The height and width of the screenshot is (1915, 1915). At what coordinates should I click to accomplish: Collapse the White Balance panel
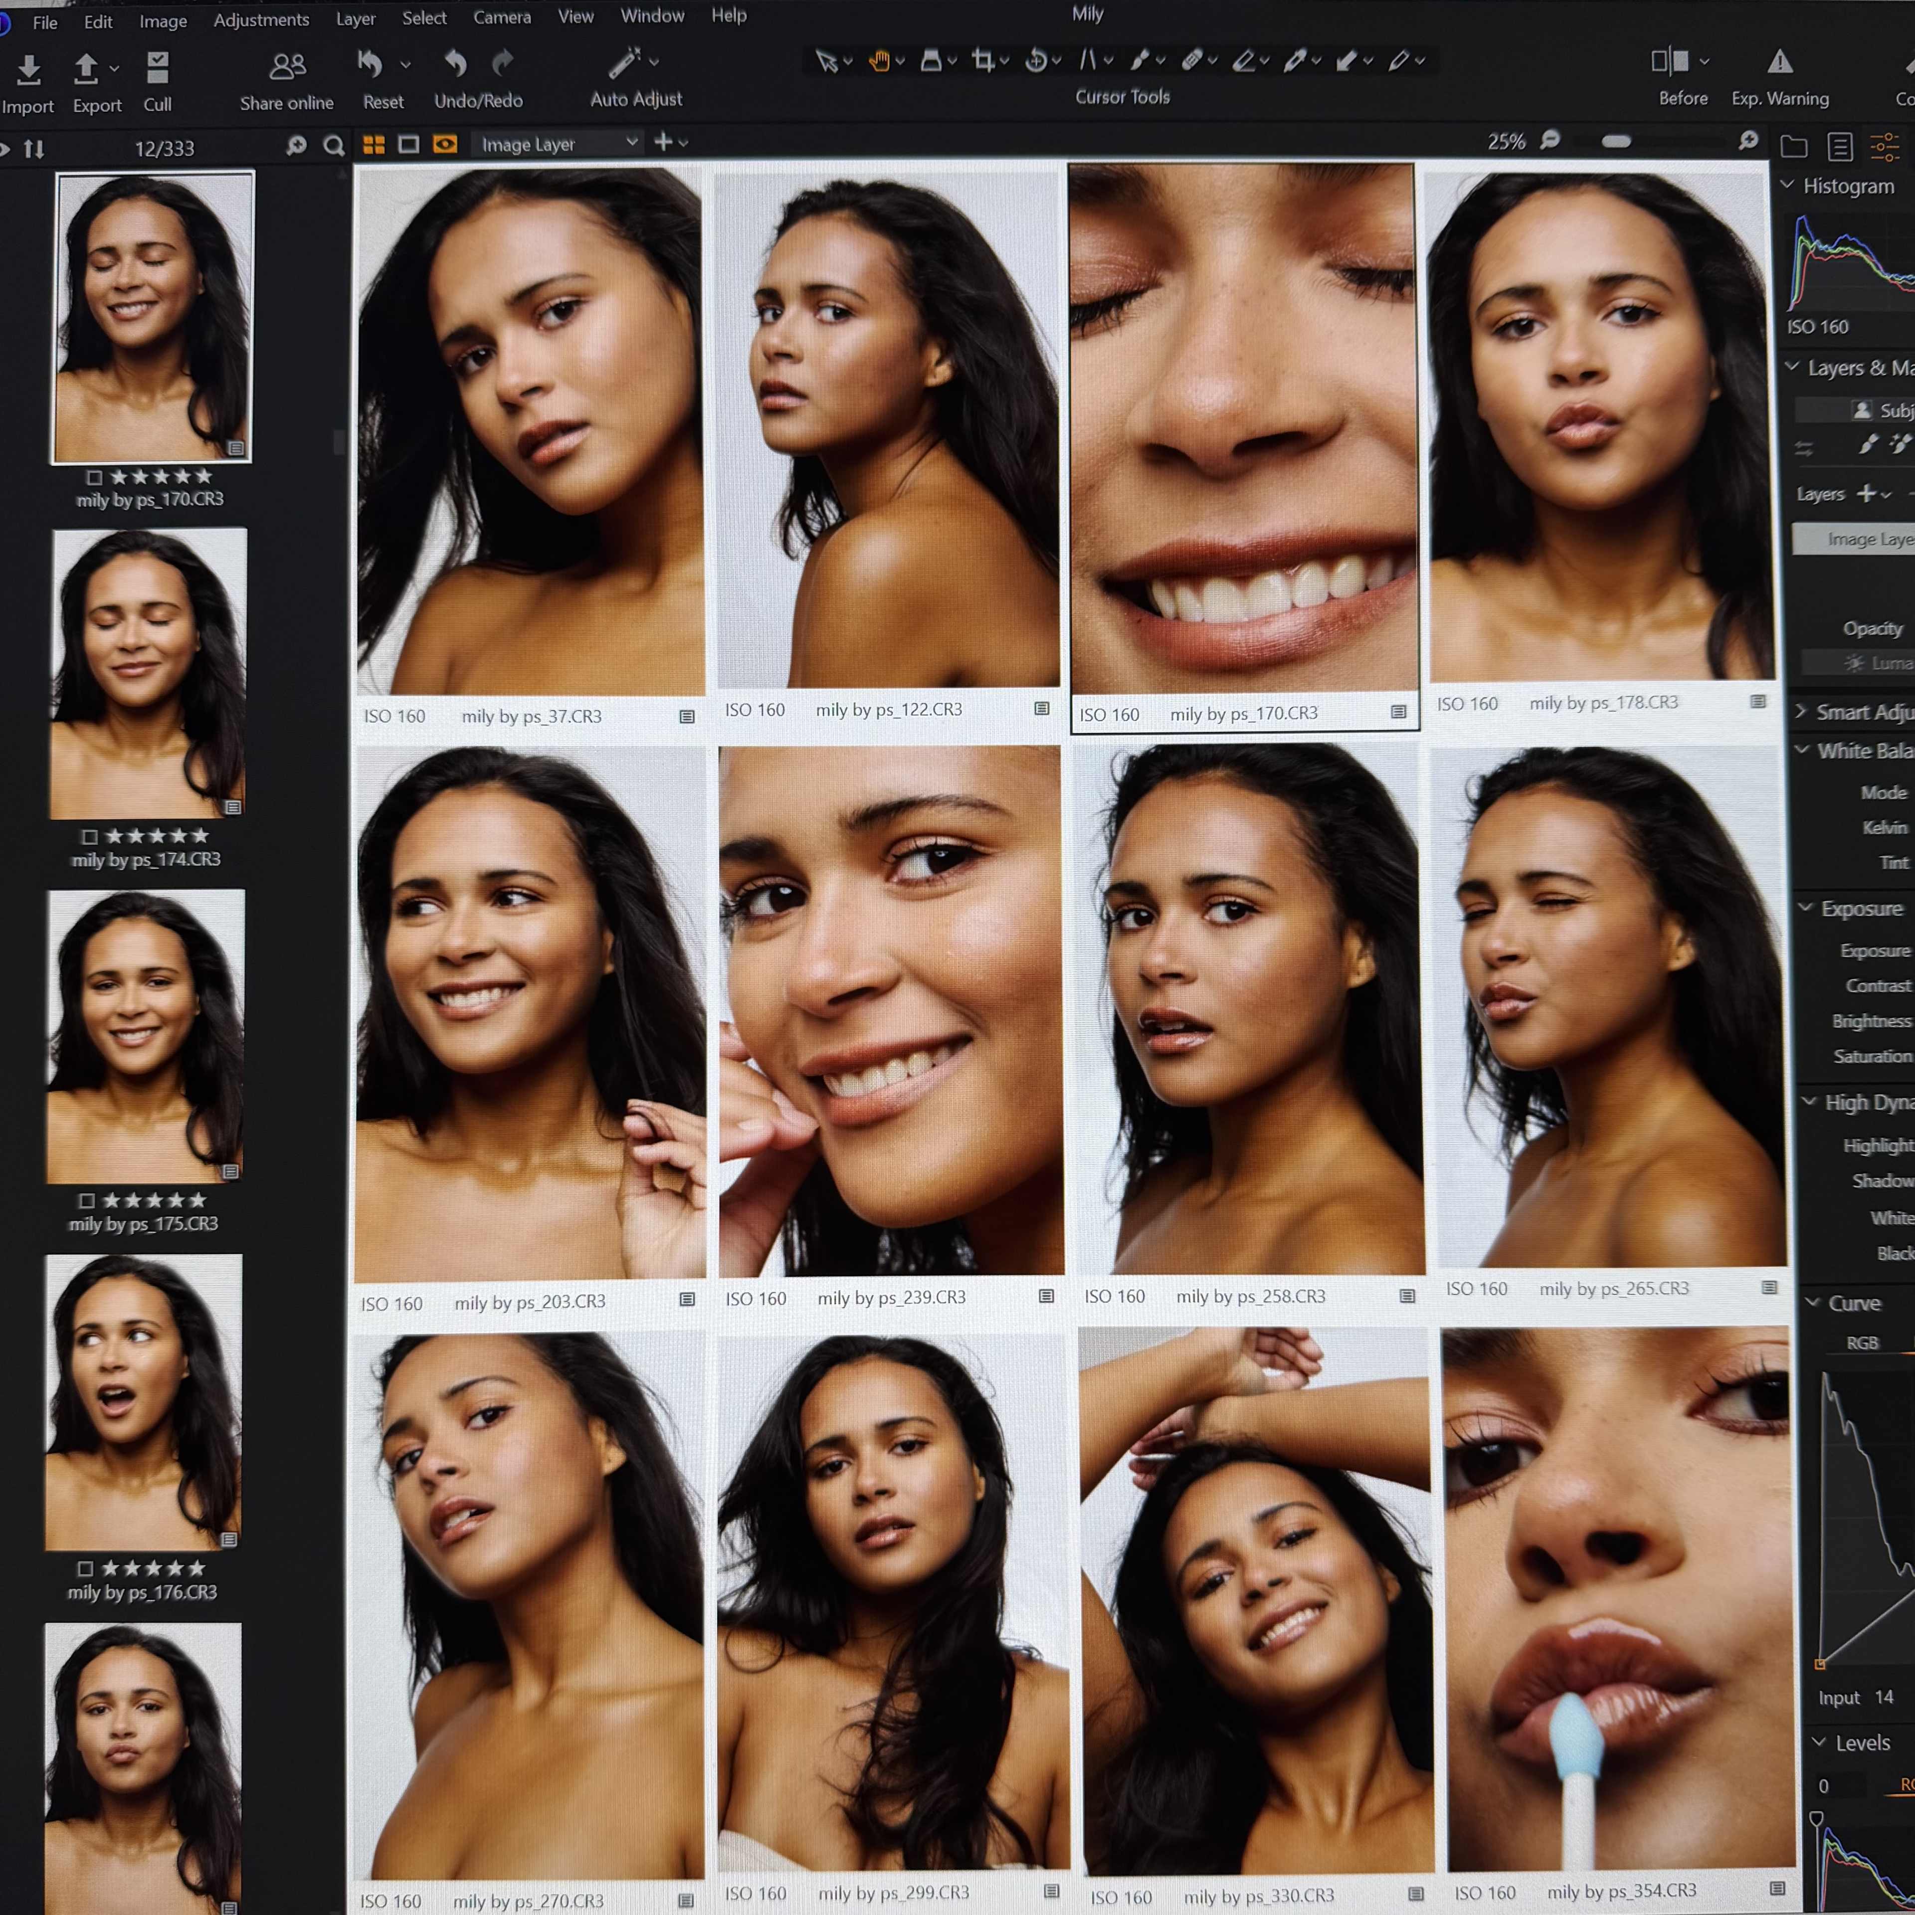tap(1802, 751)
